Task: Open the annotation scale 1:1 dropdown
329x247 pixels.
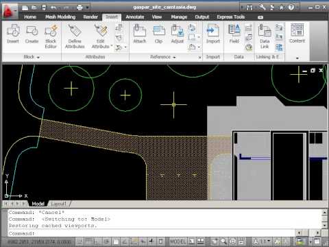Action: click(265, 241)
